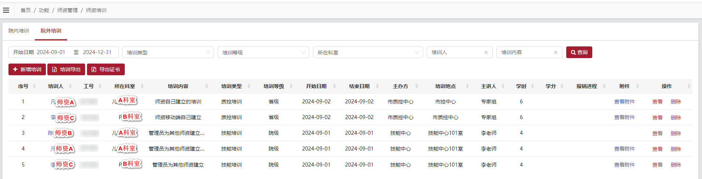
Task: Click the 导出证书 button
Action: click(106, 69)
